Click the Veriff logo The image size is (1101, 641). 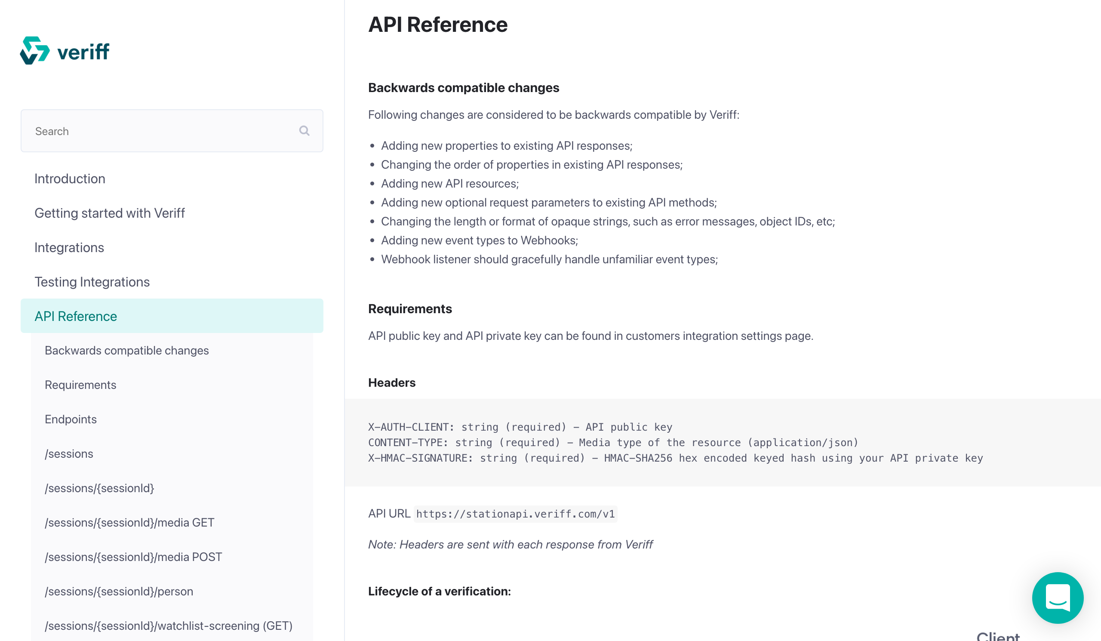click(x=65, y=51)
